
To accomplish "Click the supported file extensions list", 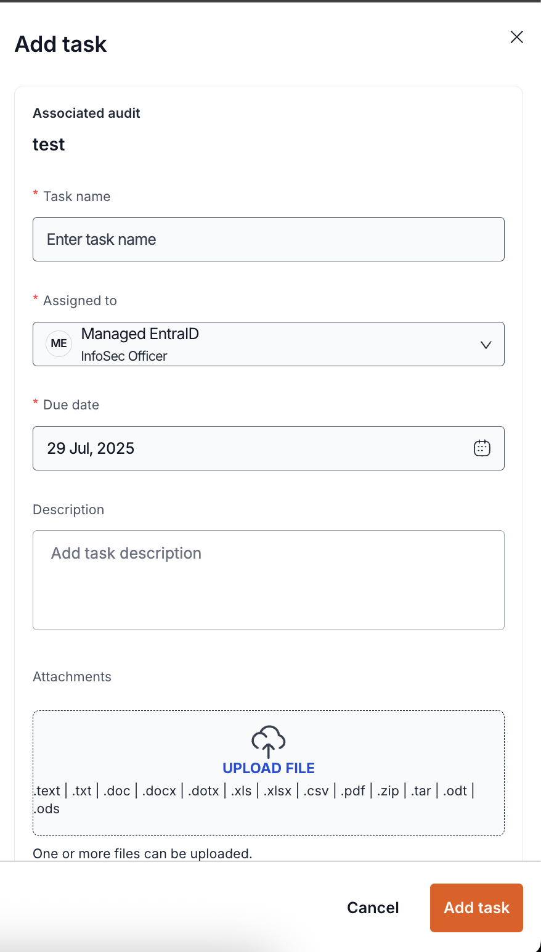I will point(253,791).
